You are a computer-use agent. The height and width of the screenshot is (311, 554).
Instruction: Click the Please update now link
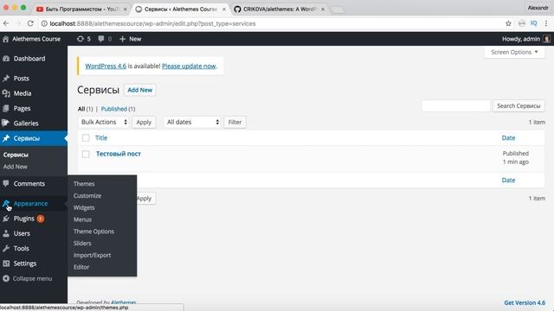pos(189,66)
